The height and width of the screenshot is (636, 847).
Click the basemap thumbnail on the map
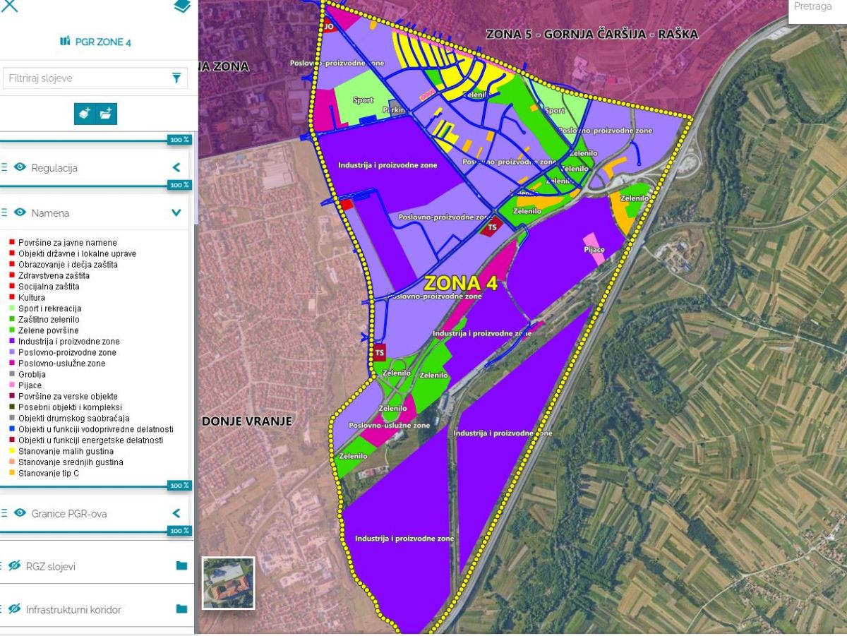[228, 583]
